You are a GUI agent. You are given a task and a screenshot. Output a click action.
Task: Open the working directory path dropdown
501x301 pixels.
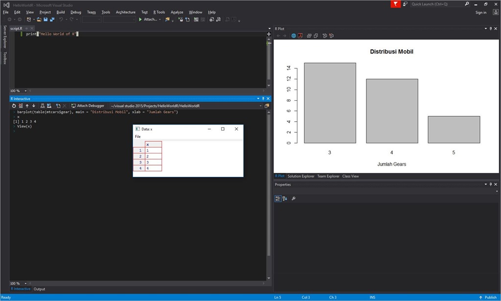[x=260, y=106]
